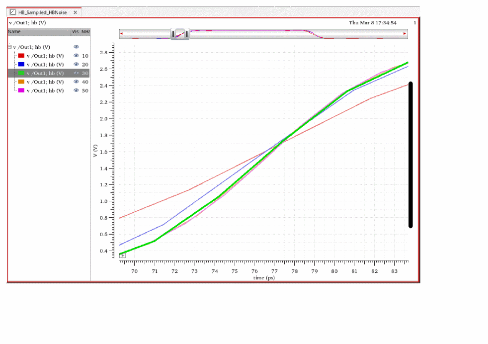The height and width of the screenshot is (344, 488).
Task: Click the right arrow of zoom overview bar
Action: pyautogui.click(x=405, y=34)
